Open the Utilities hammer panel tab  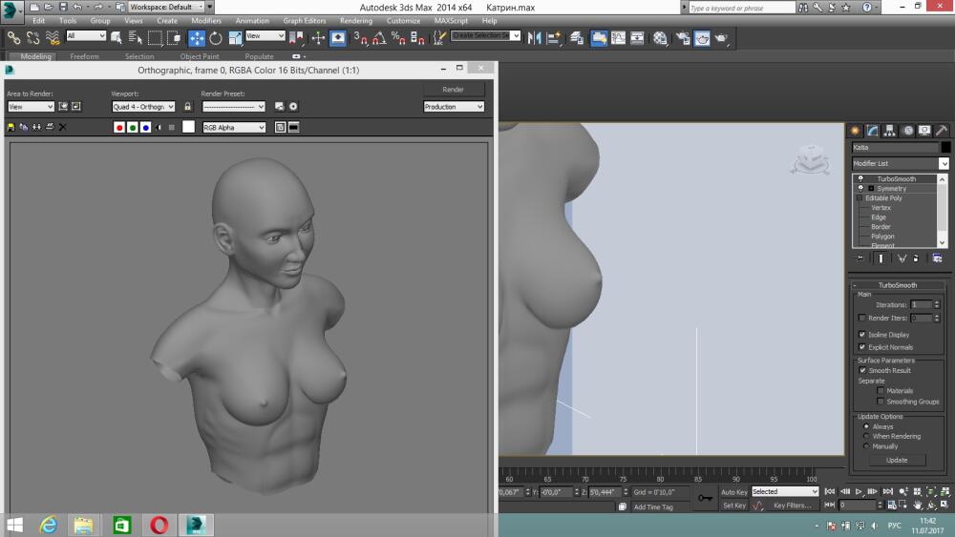pyautogui.click(x=942, y=131)
